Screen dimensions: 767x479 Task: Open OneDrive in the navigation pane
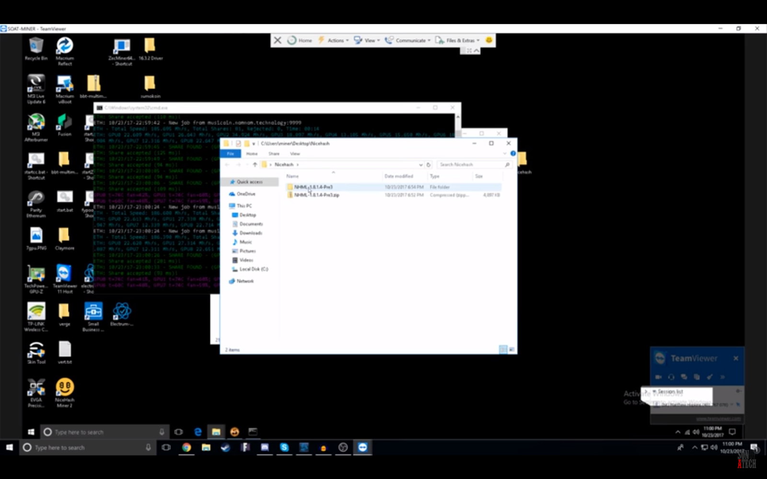(246, 194)
